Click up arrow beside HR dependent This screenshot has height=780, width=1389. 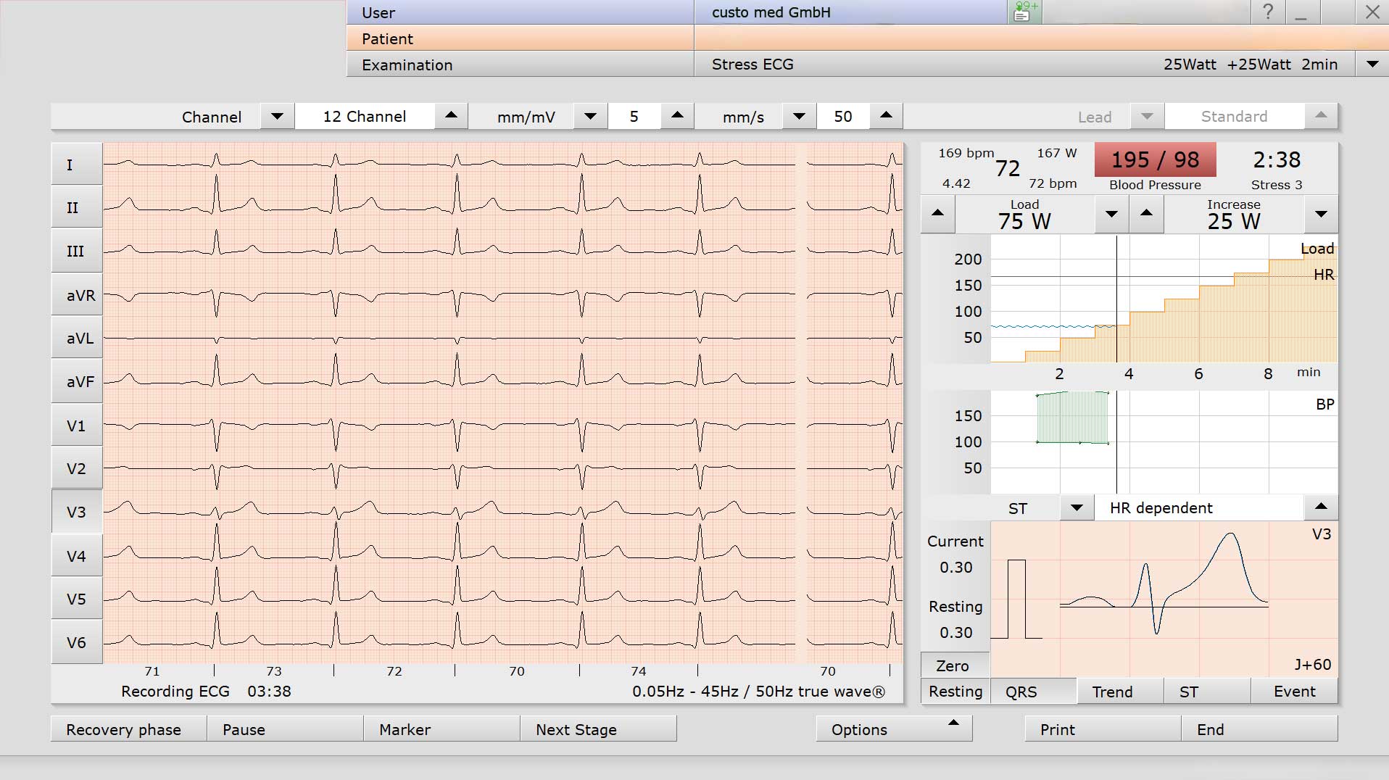click(1321, 507)
